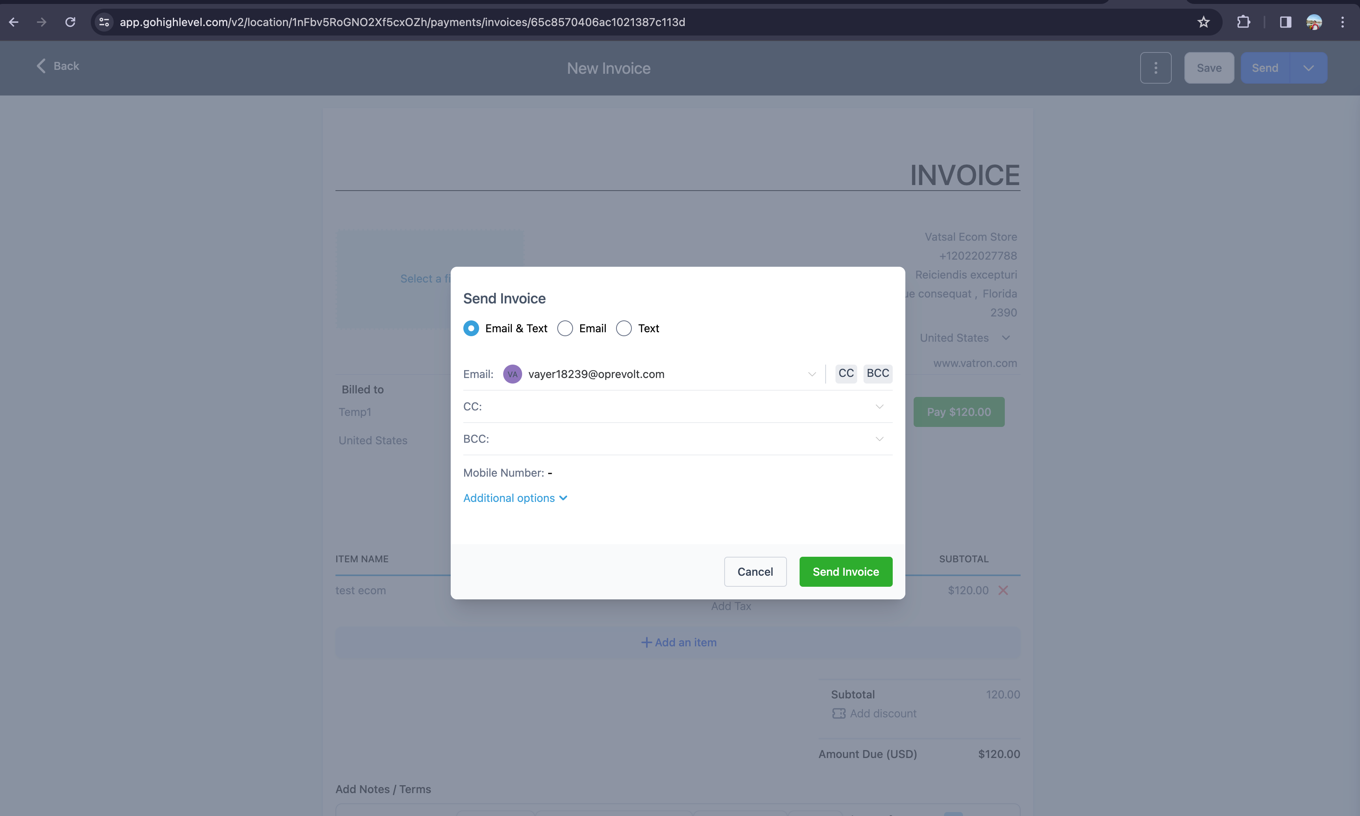Select the Text only radio button
The height and width of the screenshot is (816, 1360).
coord(624,328)
